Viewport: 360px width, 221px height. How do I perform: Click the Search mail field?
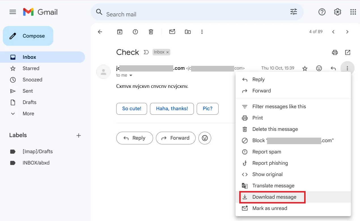(197, 12)
